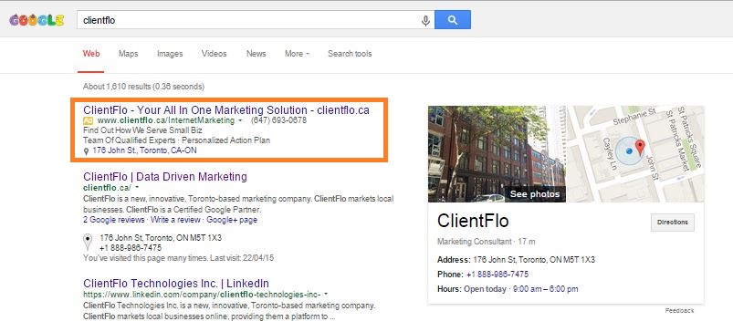
Task: Click the red pin on the map
Action: click(640, 147)
